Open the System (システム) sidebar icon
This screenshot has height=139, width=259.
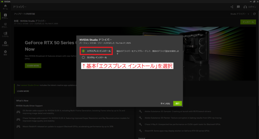point(5,35)
